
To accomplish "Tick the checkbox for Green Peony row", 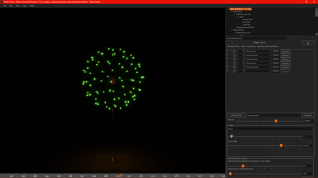I will 235,59.
